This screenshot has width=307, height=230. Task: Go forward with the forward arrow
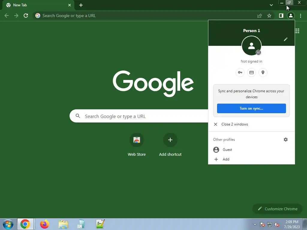(16, 16)
